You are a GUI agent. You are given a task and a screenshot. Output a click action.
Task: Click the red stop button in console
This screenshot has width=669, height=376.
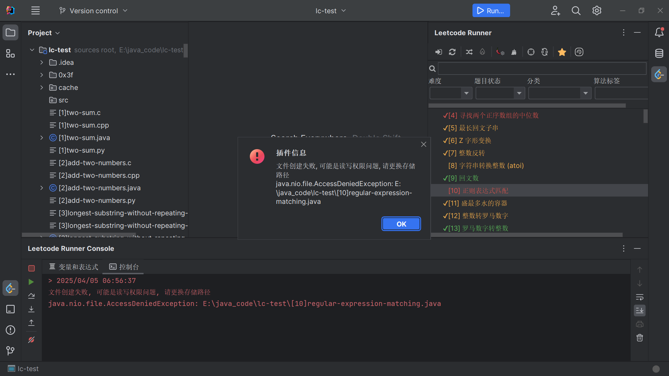click(x=31, y=268)
